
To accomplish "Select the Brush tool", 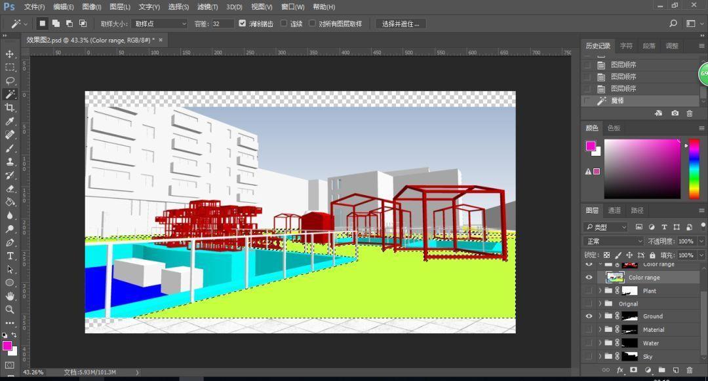I will click(x=10, y=148).
